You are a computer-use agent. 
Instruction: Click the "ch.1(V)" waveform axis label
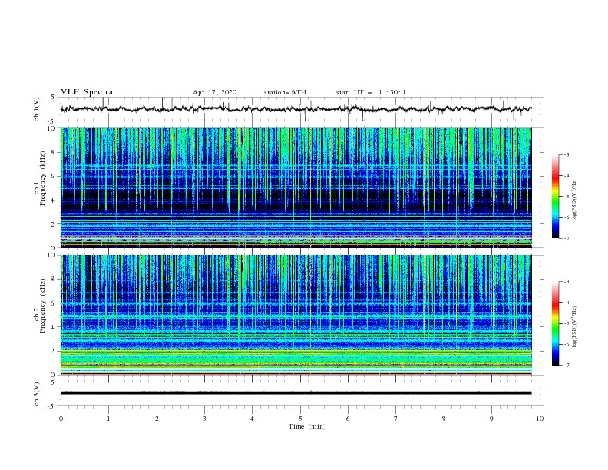(x=37, y=109)
